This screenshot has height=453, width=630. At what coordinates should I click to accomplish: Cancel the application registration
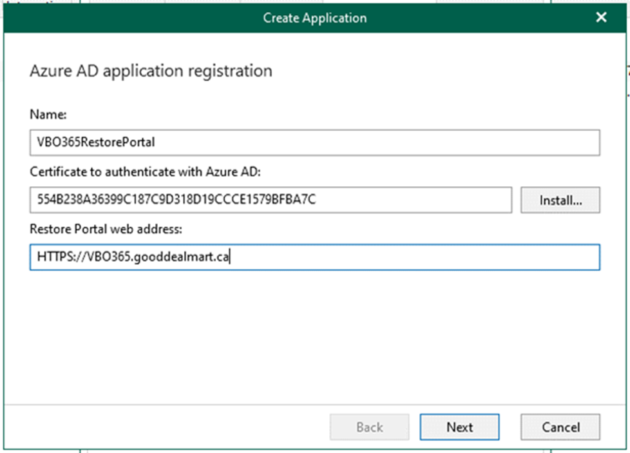point(560,427)
